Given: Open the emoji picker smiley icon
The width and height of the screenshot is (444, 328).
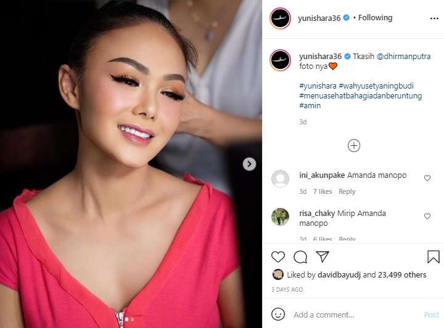Looking at the screenshot, I should pyautogui.click(x=277, y=314).
